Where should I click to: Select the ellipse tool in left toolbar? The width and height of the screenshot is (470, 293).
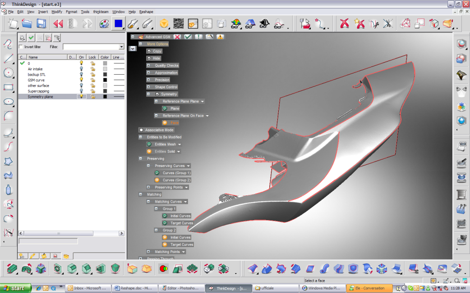[8, 102]
